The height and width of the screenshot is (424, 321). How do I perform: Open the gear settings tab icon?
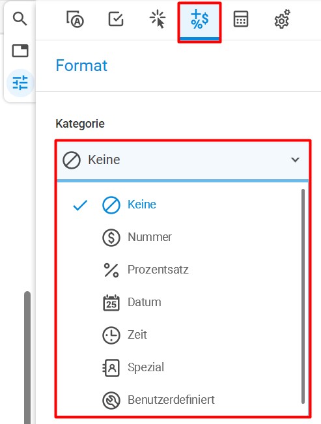point(282,19)
